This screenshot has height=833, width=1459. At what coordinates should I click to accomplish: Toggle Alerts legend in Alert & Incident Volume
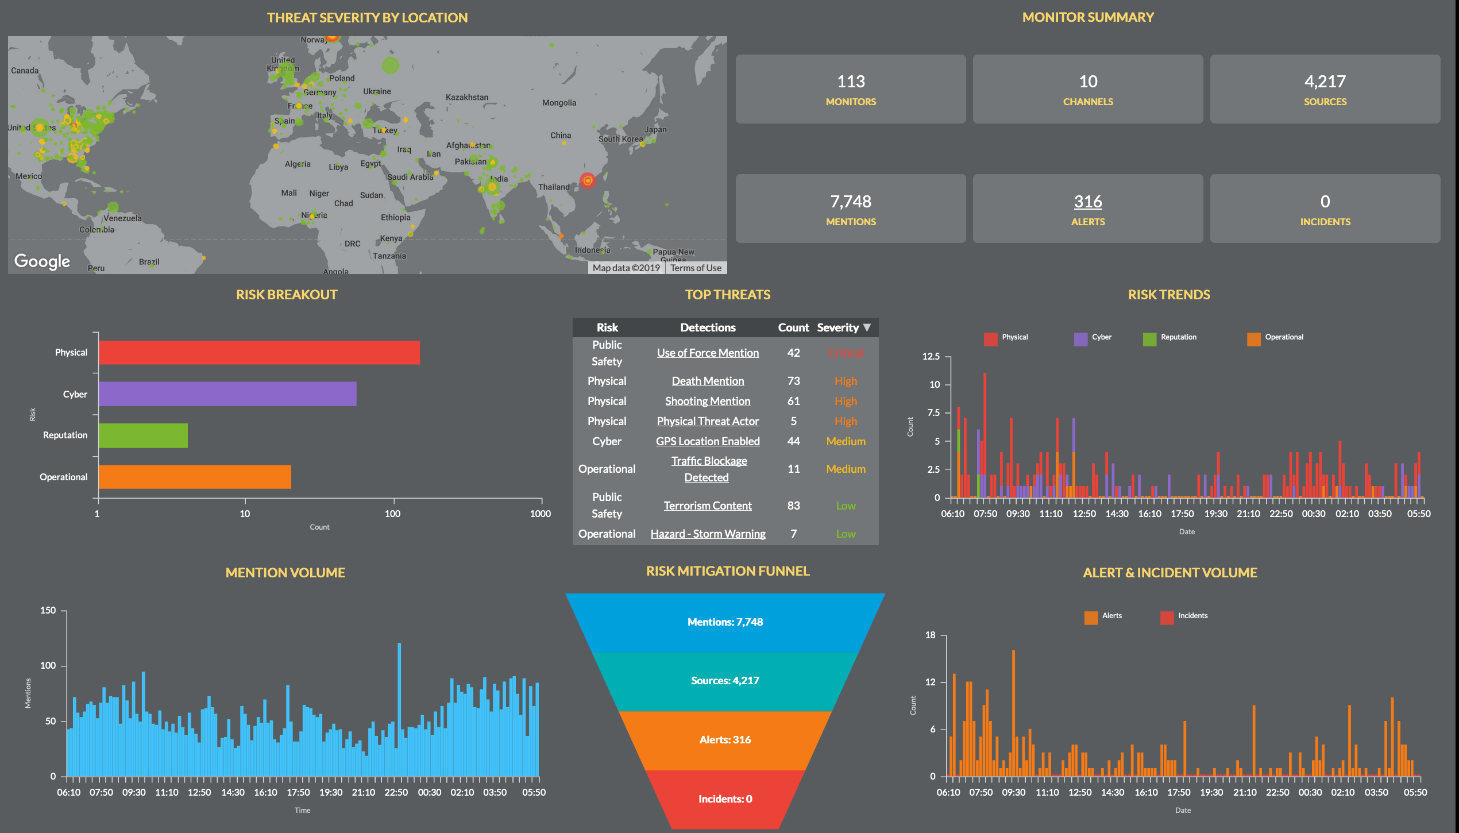1102,616
